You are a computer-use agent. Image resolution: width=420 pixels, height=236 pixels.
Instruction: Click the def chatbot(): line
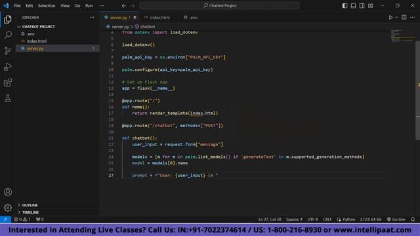[140, 138]
